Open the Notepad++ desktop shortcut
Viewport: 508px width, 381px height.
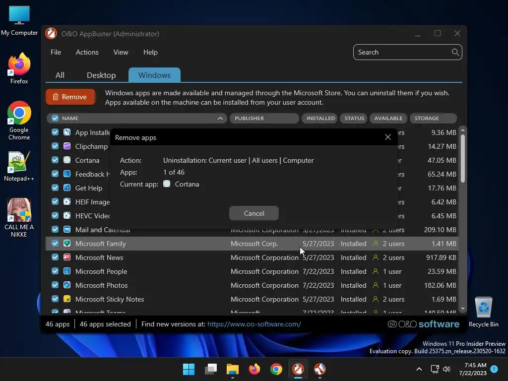[x=19, y=166]
